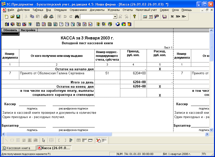215x157 pixels.
Task: Switch to the Касса (26.01.0... window tab
Action: (54, 148)
